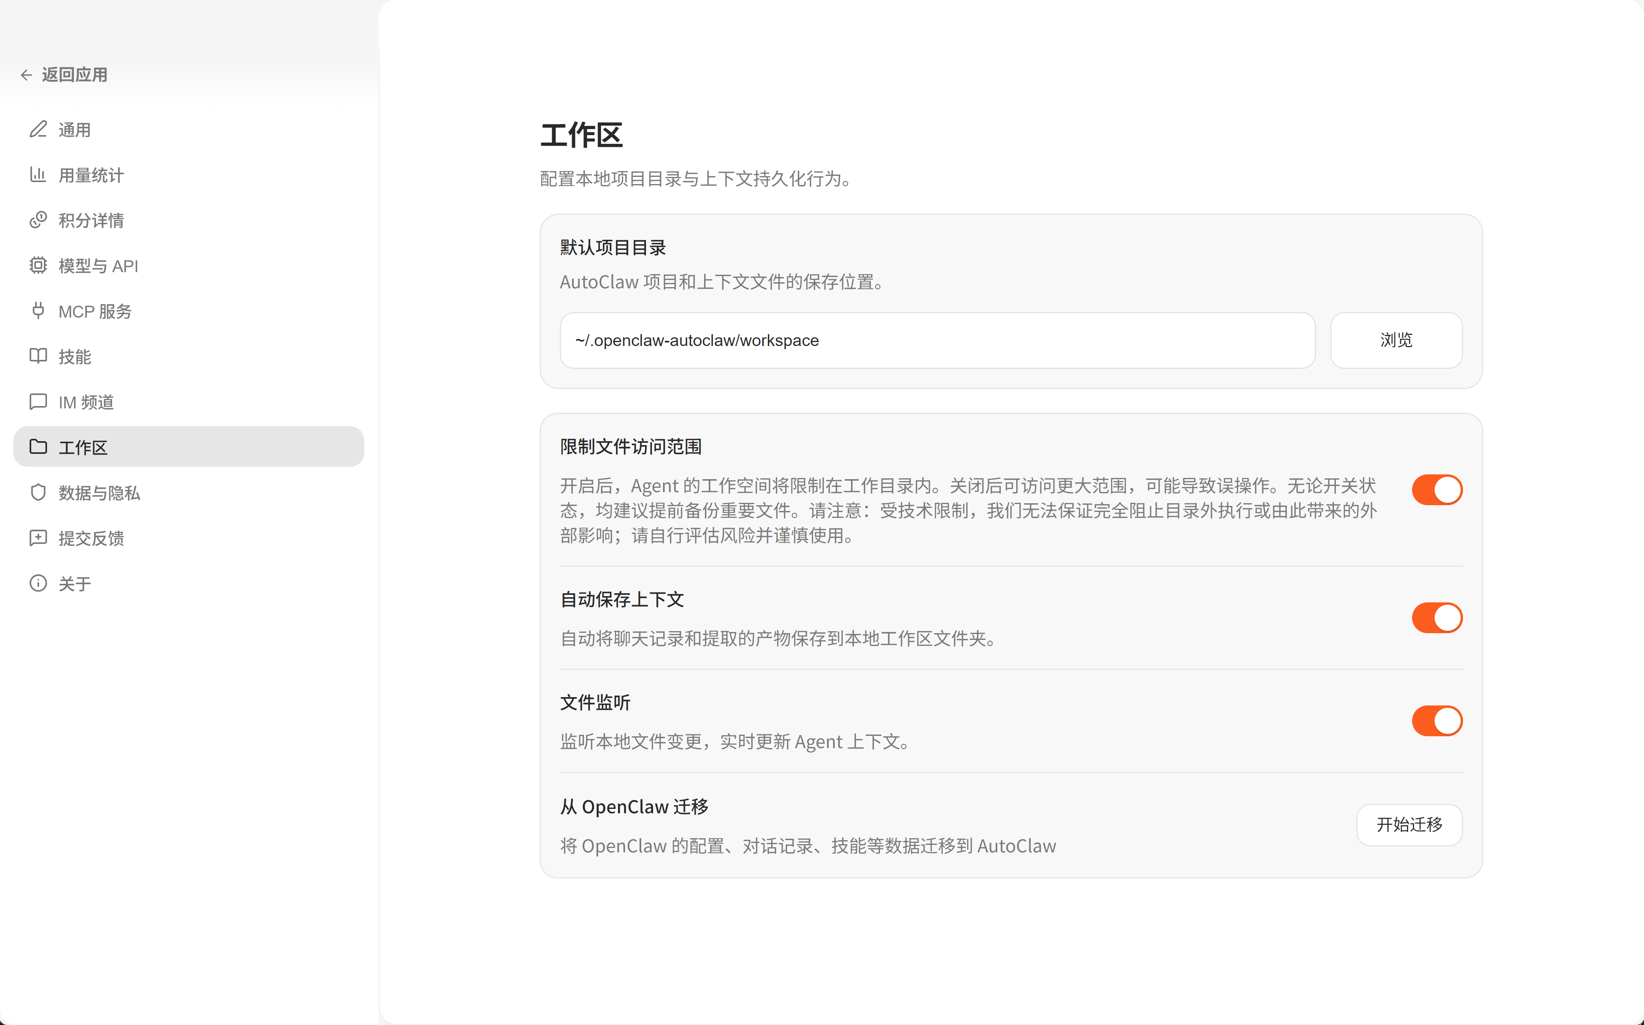Click the back arrow beside 返回应用
This screenshot has width=1644, height=1025.
click(x=26, y=75)
